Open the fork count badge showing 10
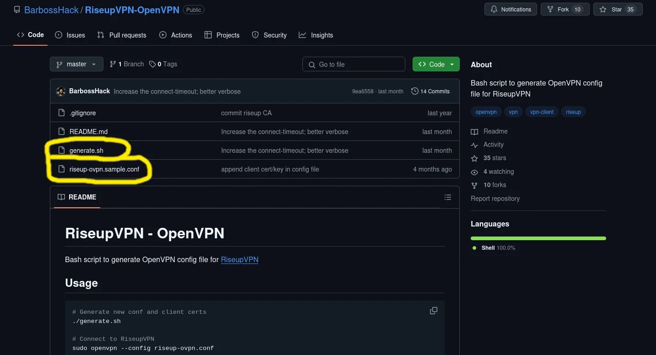 (x=577, y=9)
